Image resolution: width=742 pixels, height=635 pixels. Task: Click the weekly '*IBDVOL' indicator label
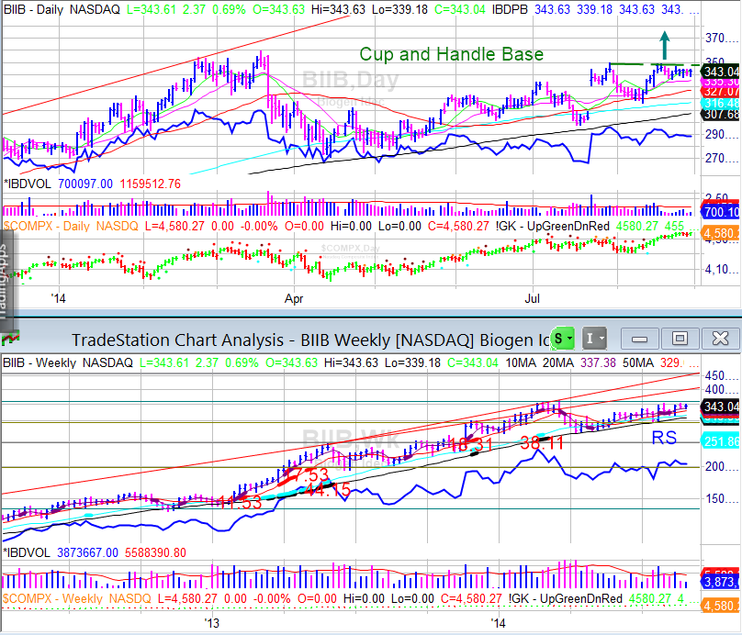point(27,552)
